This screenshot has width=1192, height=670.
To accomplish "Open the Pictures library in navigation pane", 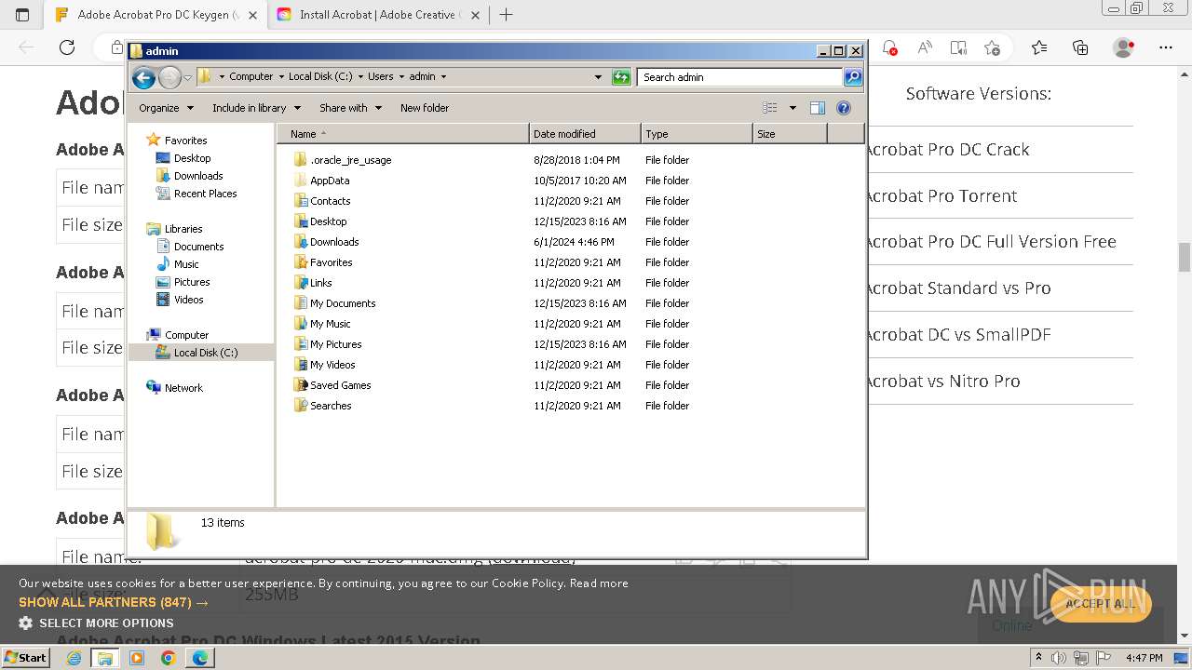I will click(x=183, y=282).
